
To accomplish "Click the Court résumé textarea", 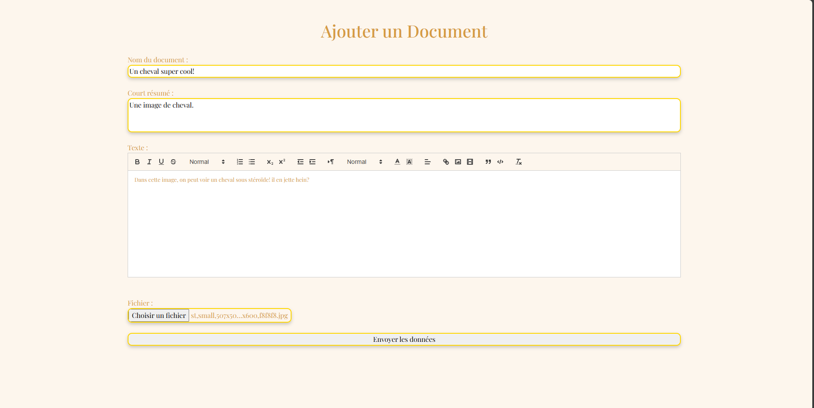I will pyautogui.click(x=404, y=115).
